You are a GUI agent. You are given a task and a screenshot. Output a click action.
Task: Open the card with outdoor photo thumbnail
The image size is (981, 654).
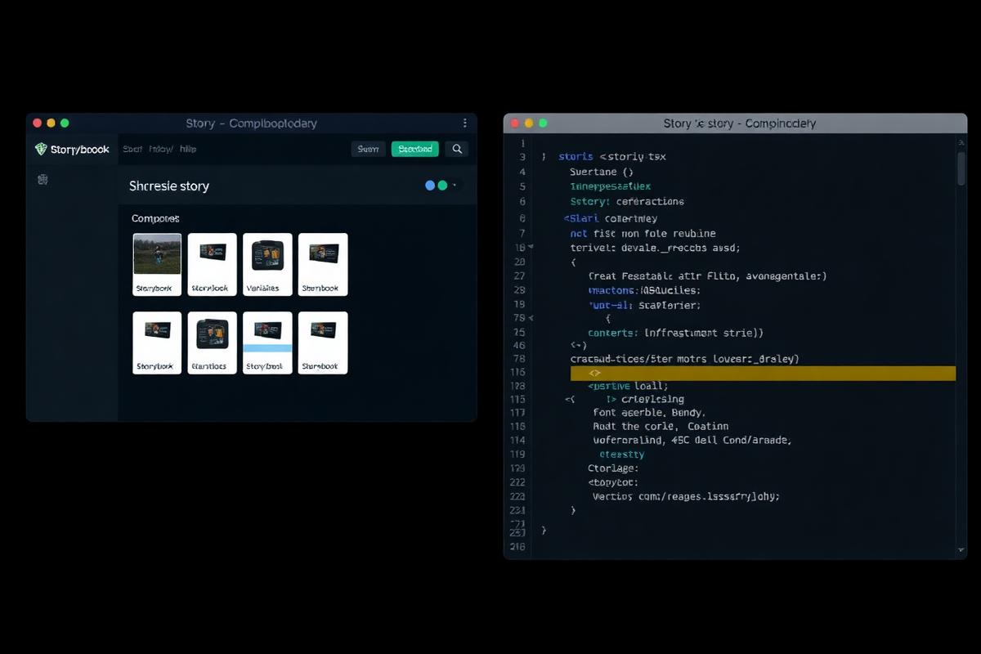157,264
